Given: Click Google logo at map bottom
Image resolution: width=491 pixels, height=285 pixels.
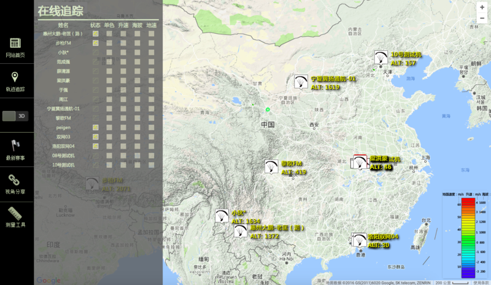Looking at the screenshot, I should tap(48, 280).
